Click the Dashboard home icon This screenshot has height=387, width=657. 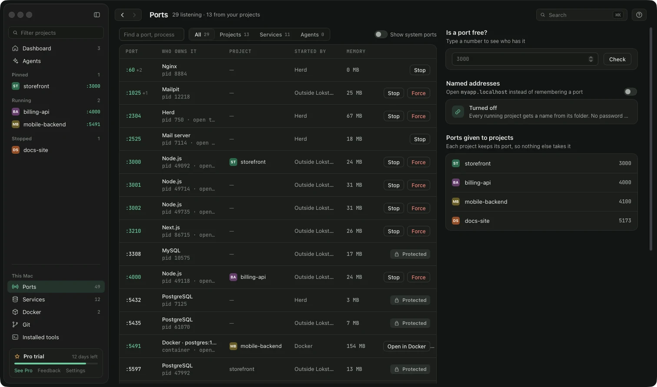pos(16,48)
